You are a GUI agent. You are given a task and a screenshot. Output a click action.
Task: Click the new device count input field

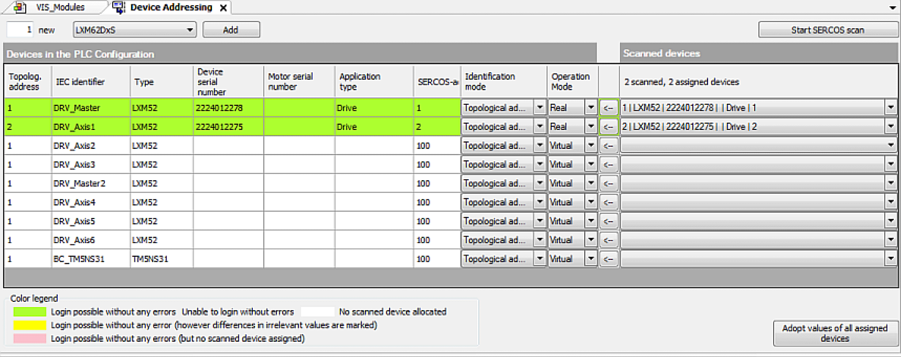(x=20, y=30)
